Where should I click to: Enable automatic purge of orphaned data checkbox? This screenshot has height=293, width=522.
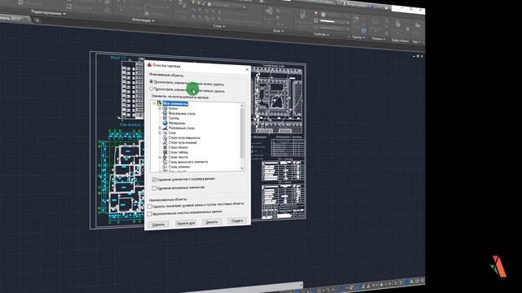coord(150,214)
